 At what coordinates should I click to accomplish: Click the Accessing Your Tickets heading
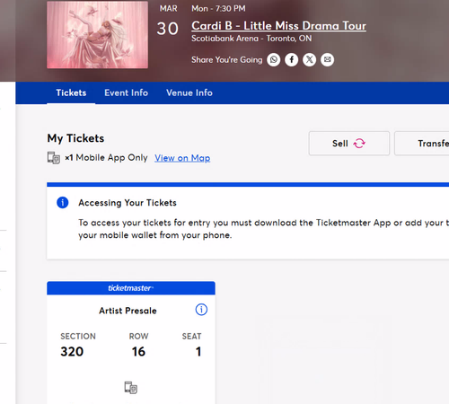point(128,203)
